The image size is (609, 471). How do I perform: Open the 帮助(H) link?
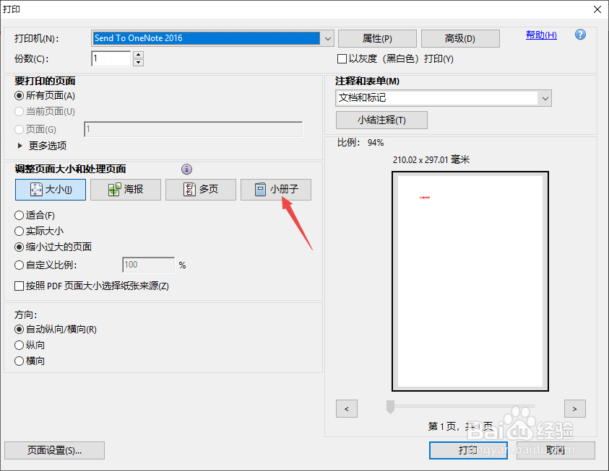coord(541,34)
